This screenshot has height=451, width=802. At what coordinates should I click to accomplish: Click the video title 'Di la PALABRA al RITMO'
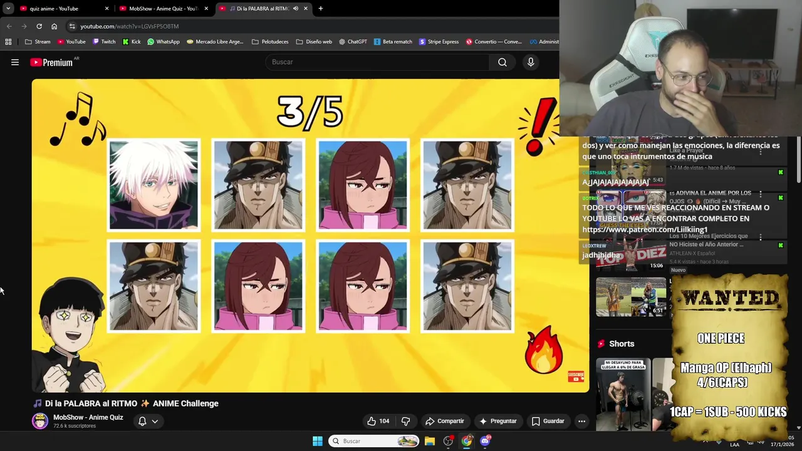(x=132, y=403)
